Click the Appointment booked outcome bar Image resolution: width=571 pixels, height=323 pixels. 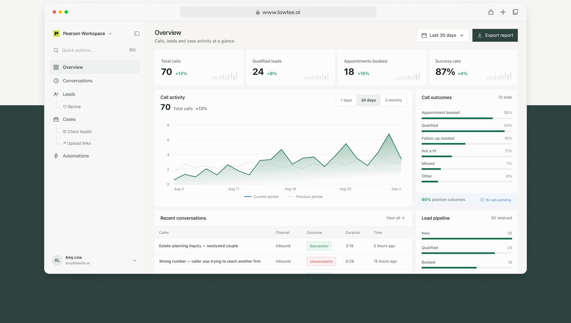click(467, 118)
